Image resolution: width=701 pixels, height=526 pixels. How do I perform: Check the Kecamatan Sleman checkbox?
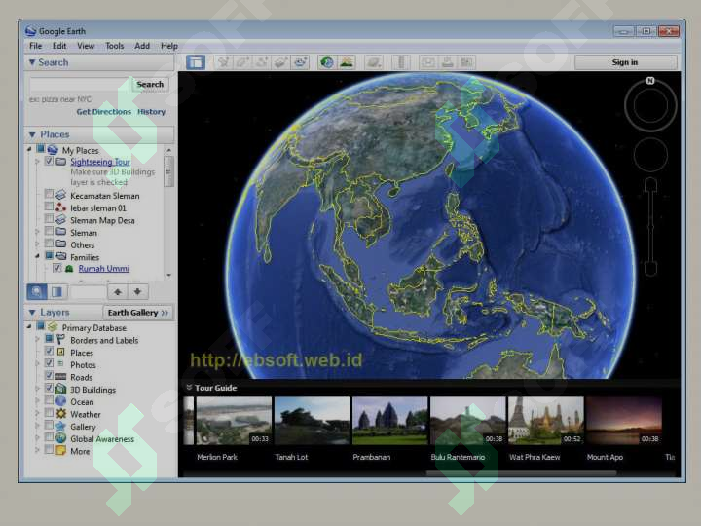pos(50,195)
